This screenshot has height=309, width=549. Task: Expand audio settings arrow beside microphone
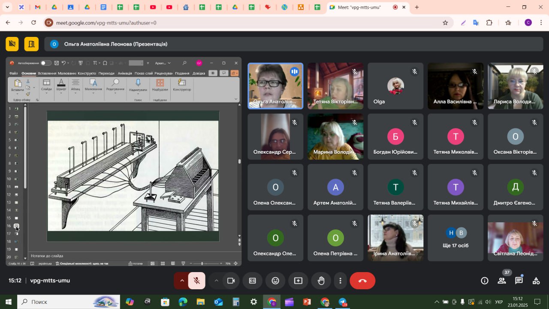tap(182, 281)
